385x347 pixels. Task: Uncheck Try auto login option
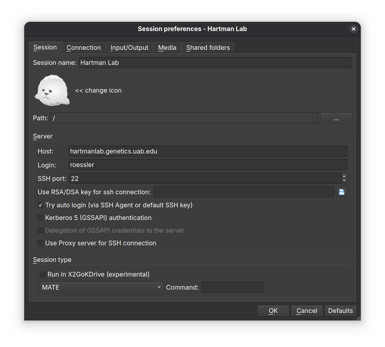coord(40,205)
